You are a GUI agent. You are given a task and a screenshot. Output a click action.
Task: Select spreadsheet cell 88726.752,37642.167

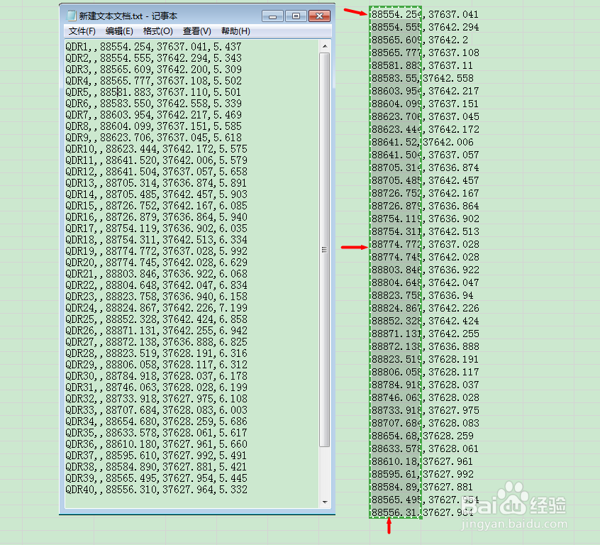[x=396, y=193]
